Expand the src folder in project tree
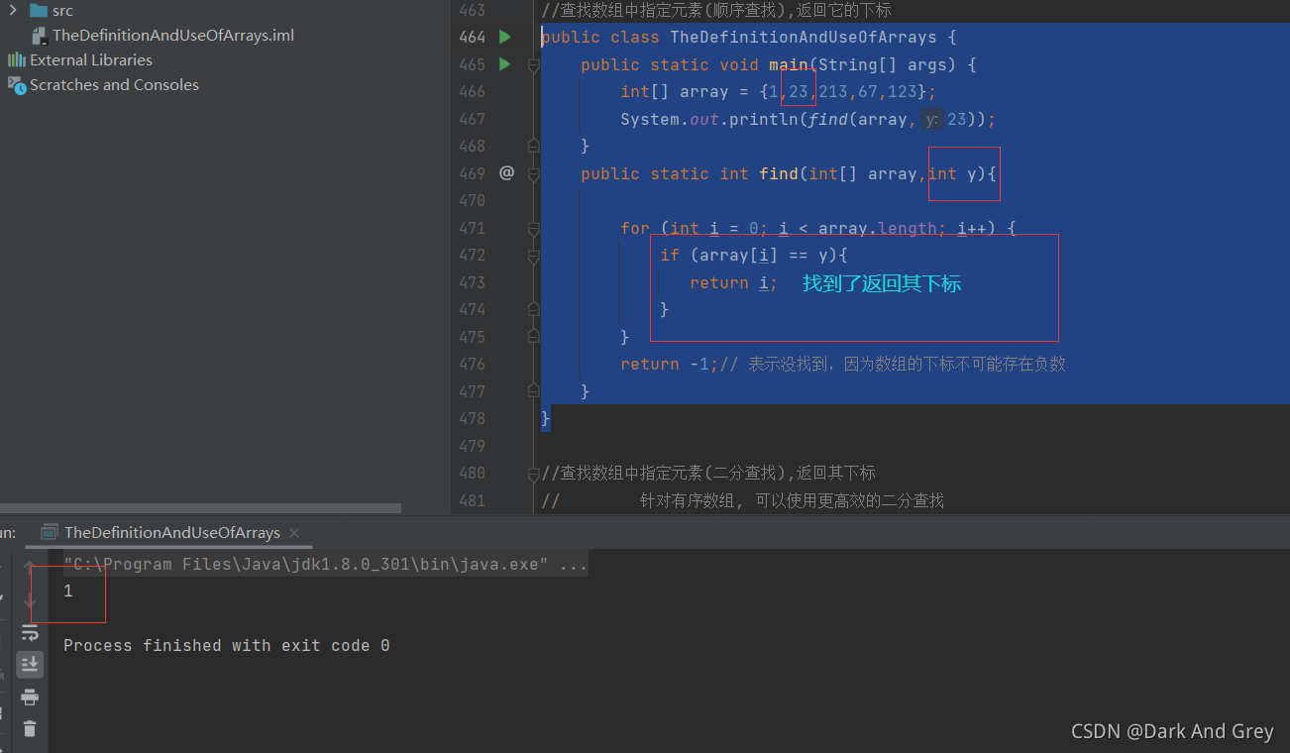 13,10
